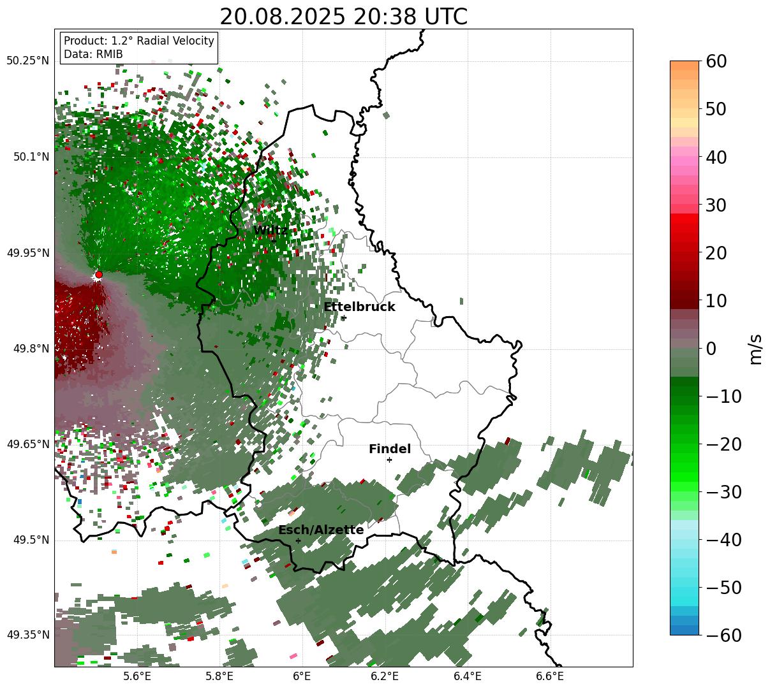
Task: Click the 49.95°N latitude label
Action: point(27,253)
